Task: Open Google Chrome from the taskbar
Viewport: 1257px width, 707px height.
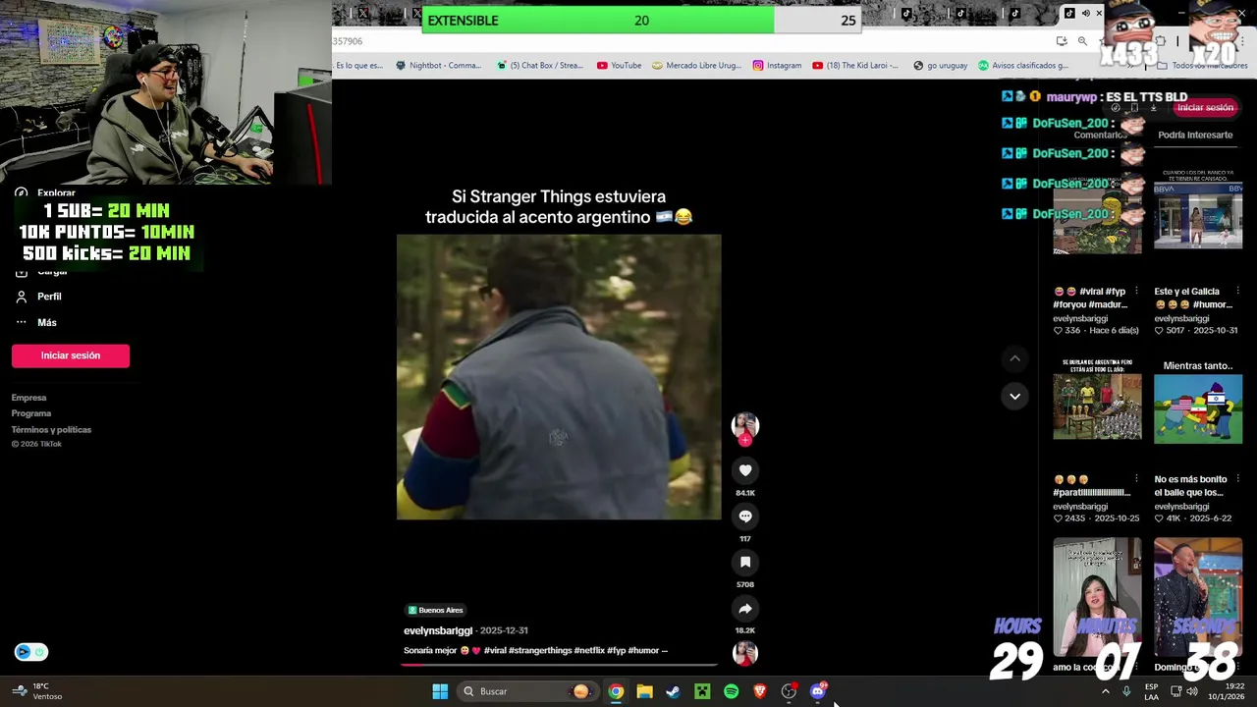Action: click(616, 691)
